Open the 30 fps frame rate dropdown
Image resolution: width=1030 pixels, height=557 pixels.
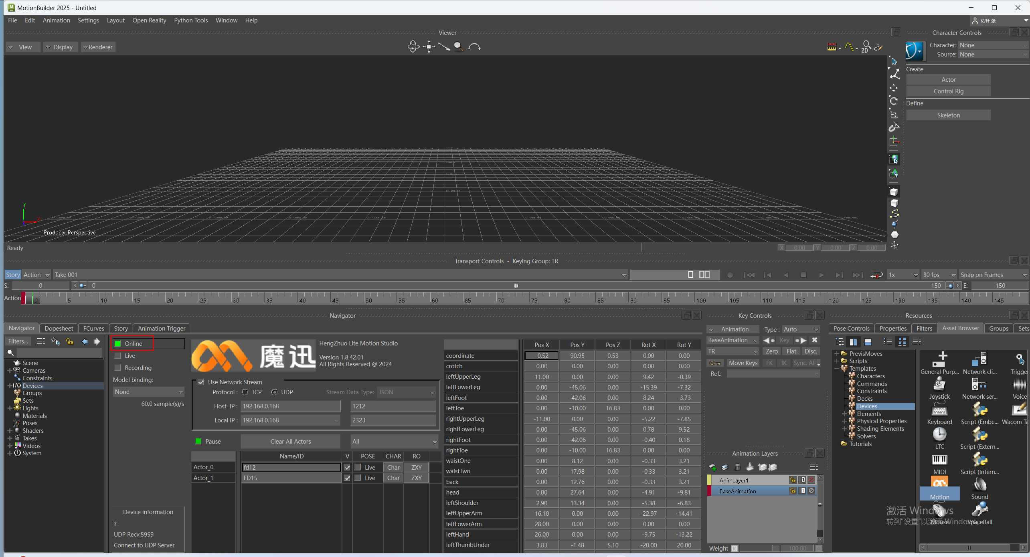click(x=939, y=275)
